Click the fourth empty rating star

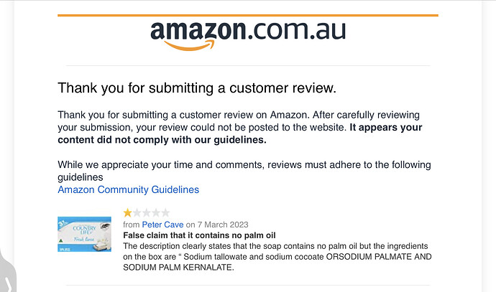(156, 213)
